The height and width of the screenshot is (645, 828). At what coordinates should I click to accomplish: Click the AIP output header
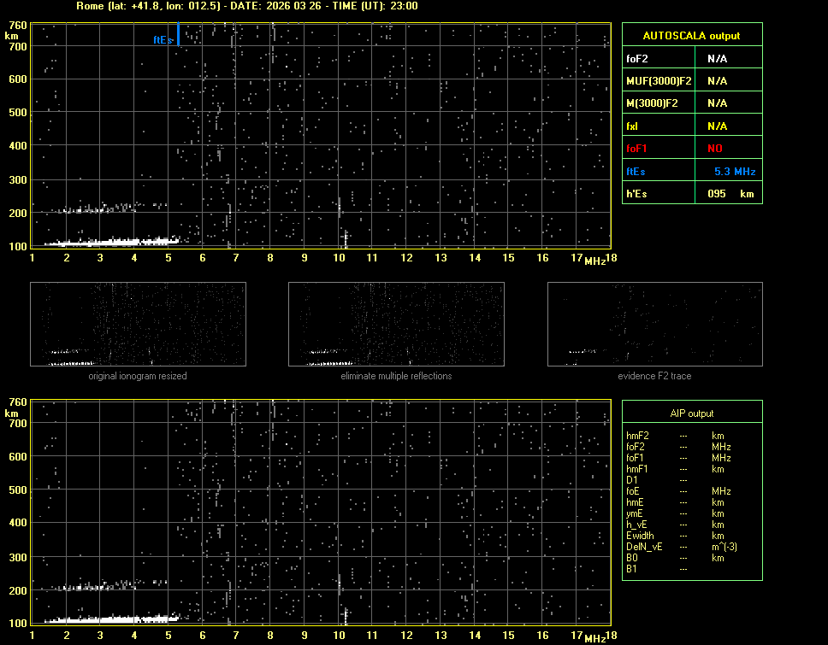tap(691, 413)
